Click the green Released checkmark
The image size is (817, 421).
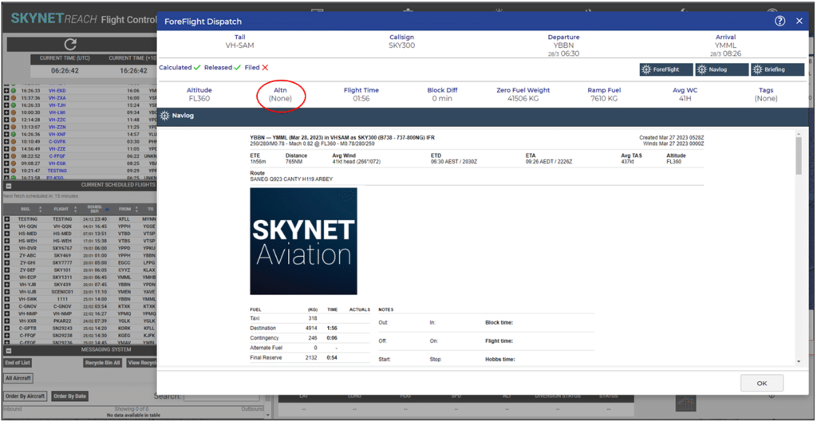[x=238, y=68]
